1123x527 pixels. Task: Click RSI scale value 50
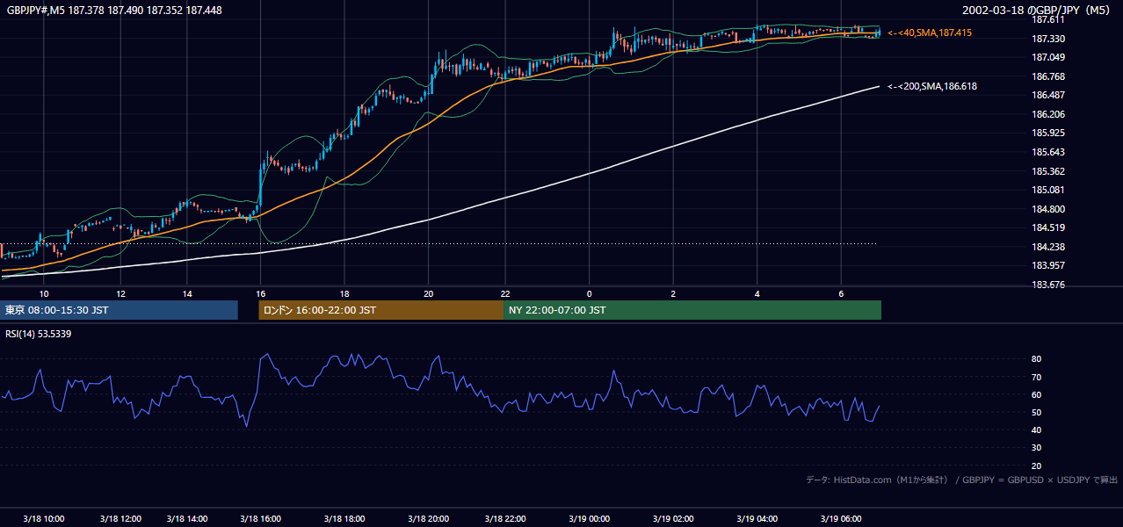(1037, 413)
